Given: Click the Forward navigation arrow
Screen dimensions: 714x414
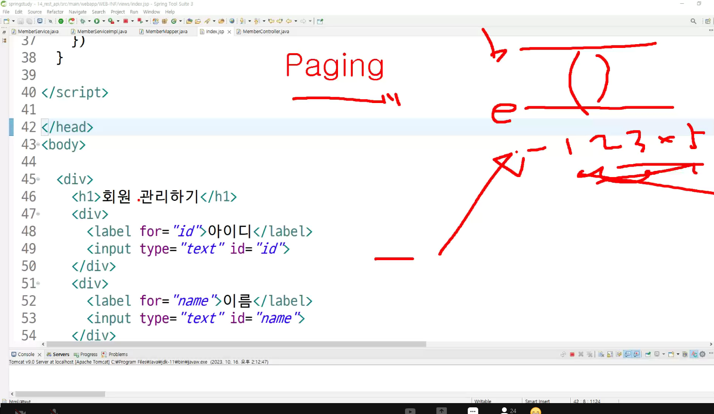Looking at the screenshot, I should coord(303,21).
